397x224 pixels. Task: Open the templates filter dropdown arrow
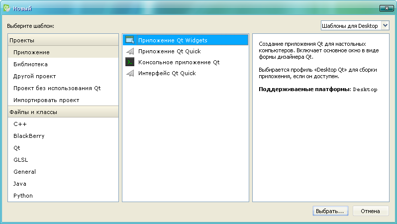tap(385, 25)
